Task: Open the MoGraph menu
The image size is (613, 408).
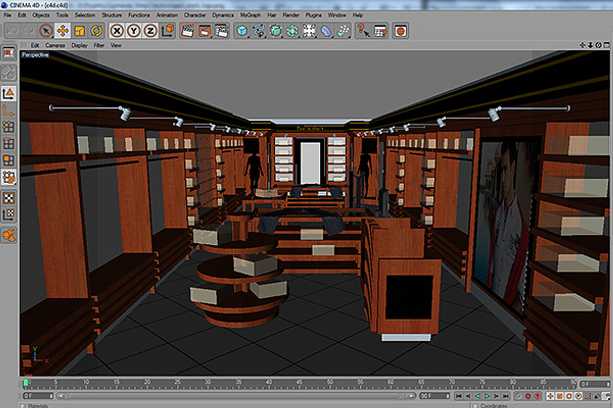Action: pos(250,15)
